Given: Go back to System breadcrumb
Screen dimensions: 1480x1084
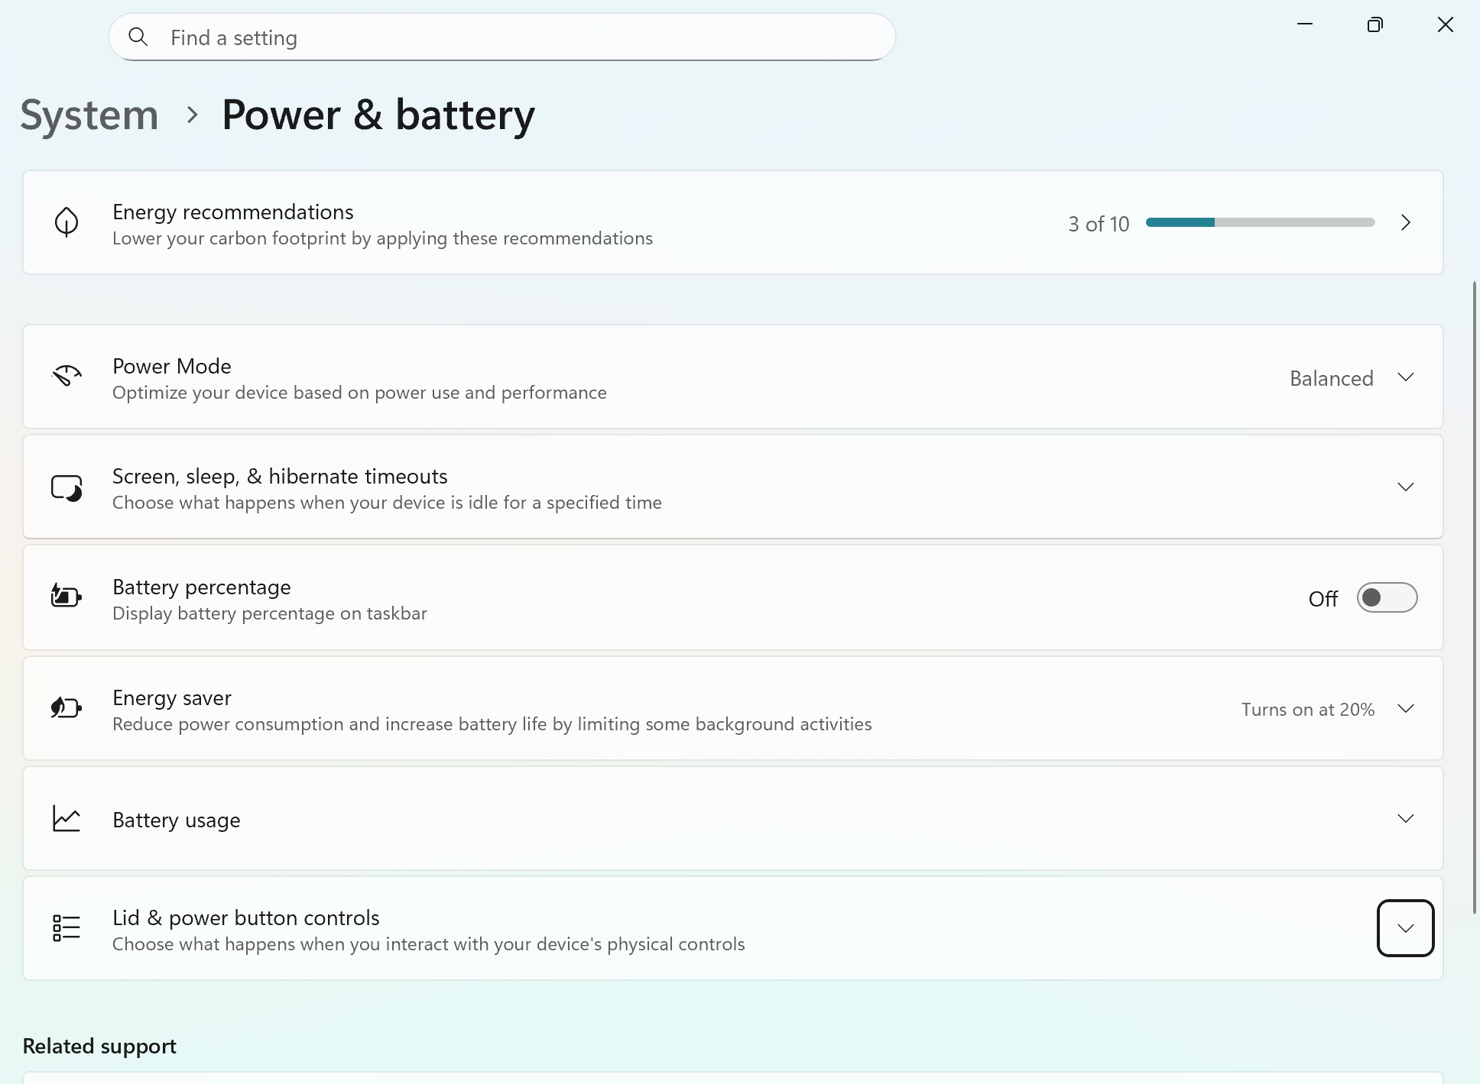Looking at the screenshot, I should click(x=89, y=115).
